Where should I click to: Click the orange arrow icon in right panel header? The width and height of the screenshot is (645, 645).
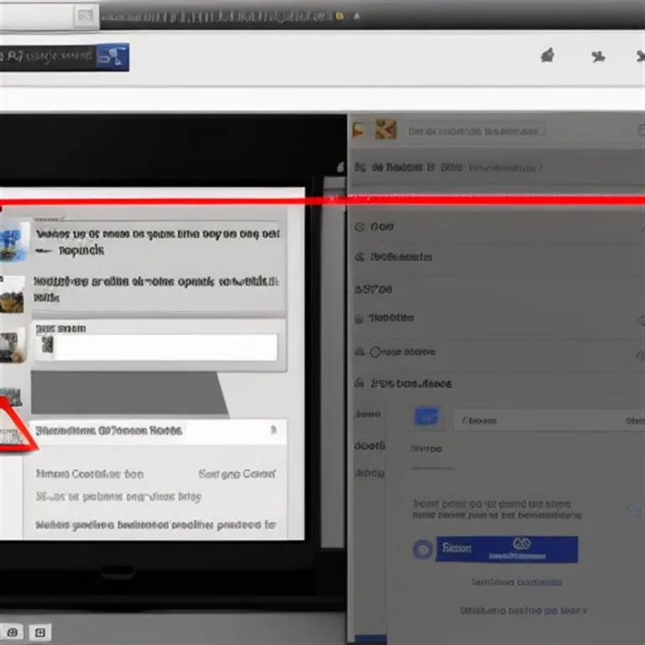[359, 129]
